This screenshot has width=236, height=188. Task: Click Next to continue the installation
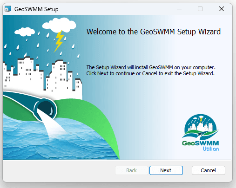coord(166,170)
